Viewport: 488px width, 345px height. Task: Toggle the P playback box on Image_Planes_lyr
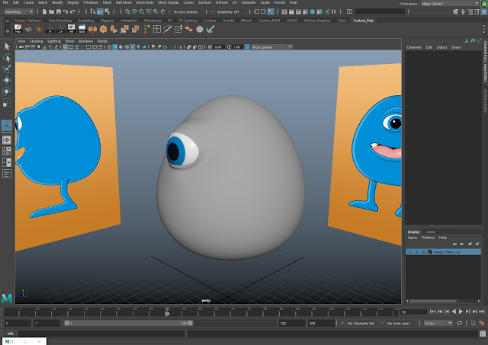(x=416, y=251)
